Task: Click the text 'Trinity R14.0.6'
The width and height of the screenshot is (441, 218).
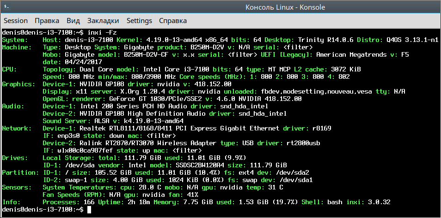Action: [x=326, y=40]
